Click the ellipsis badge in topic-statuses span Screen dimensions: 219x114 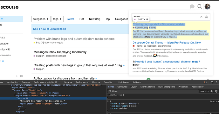(x=50, y=93)
